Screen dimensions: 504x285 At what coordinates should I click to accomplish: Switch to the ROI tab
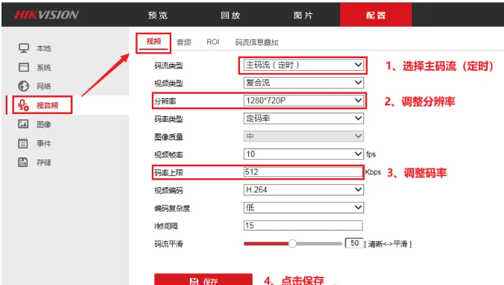pyautogui.click(x=213, y=42)
